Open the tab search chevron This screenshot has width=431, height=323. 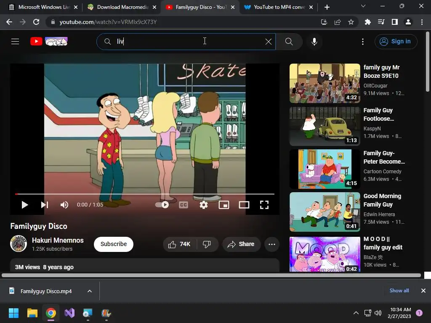(x=363, y=6)
